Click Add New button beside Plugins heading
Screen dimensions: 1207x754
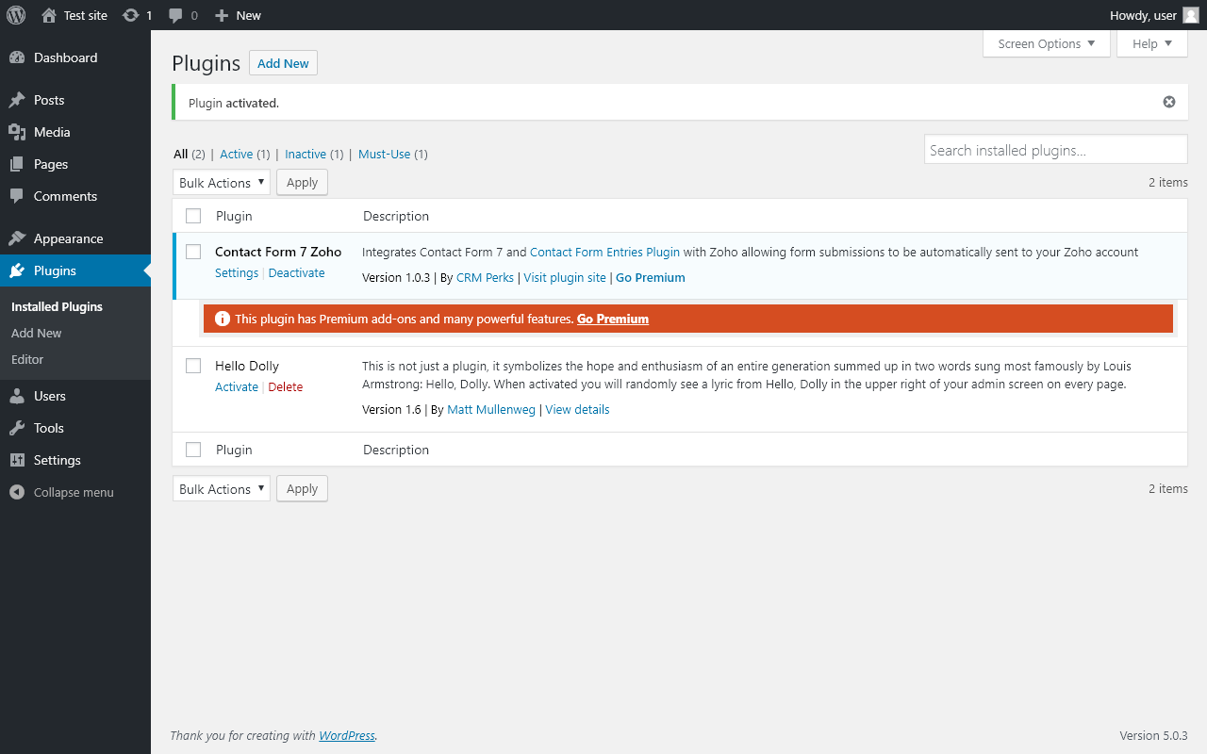[x=283, y=63]
